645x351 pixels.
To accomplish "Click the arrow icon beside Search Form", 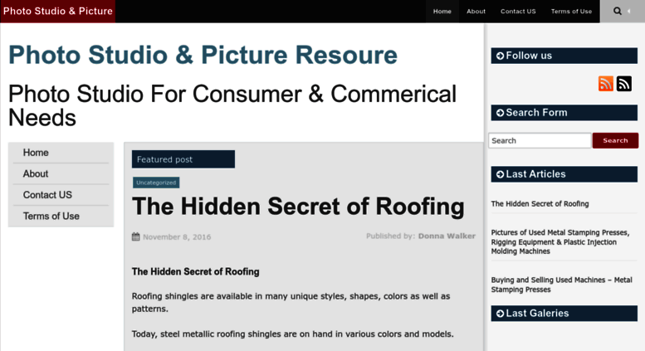I will pos(500,113).
